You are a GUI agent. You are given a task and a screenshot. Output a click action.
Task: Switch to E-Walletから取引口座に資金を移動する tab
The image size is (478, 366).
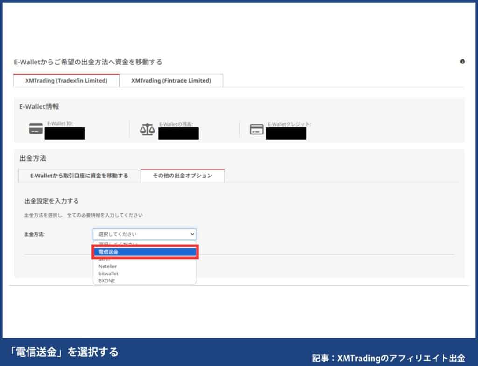click(x=78, y=176)
